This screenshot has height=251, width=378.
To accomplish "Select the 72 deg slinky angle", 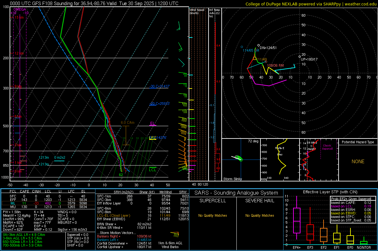I will [x=253, y=141].
